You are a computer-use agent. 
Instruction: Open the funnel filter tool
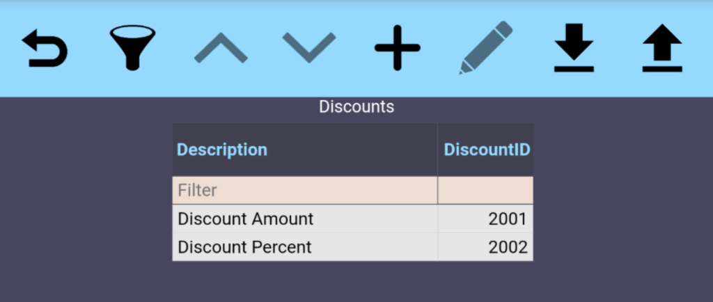click(x=132, y=48)
